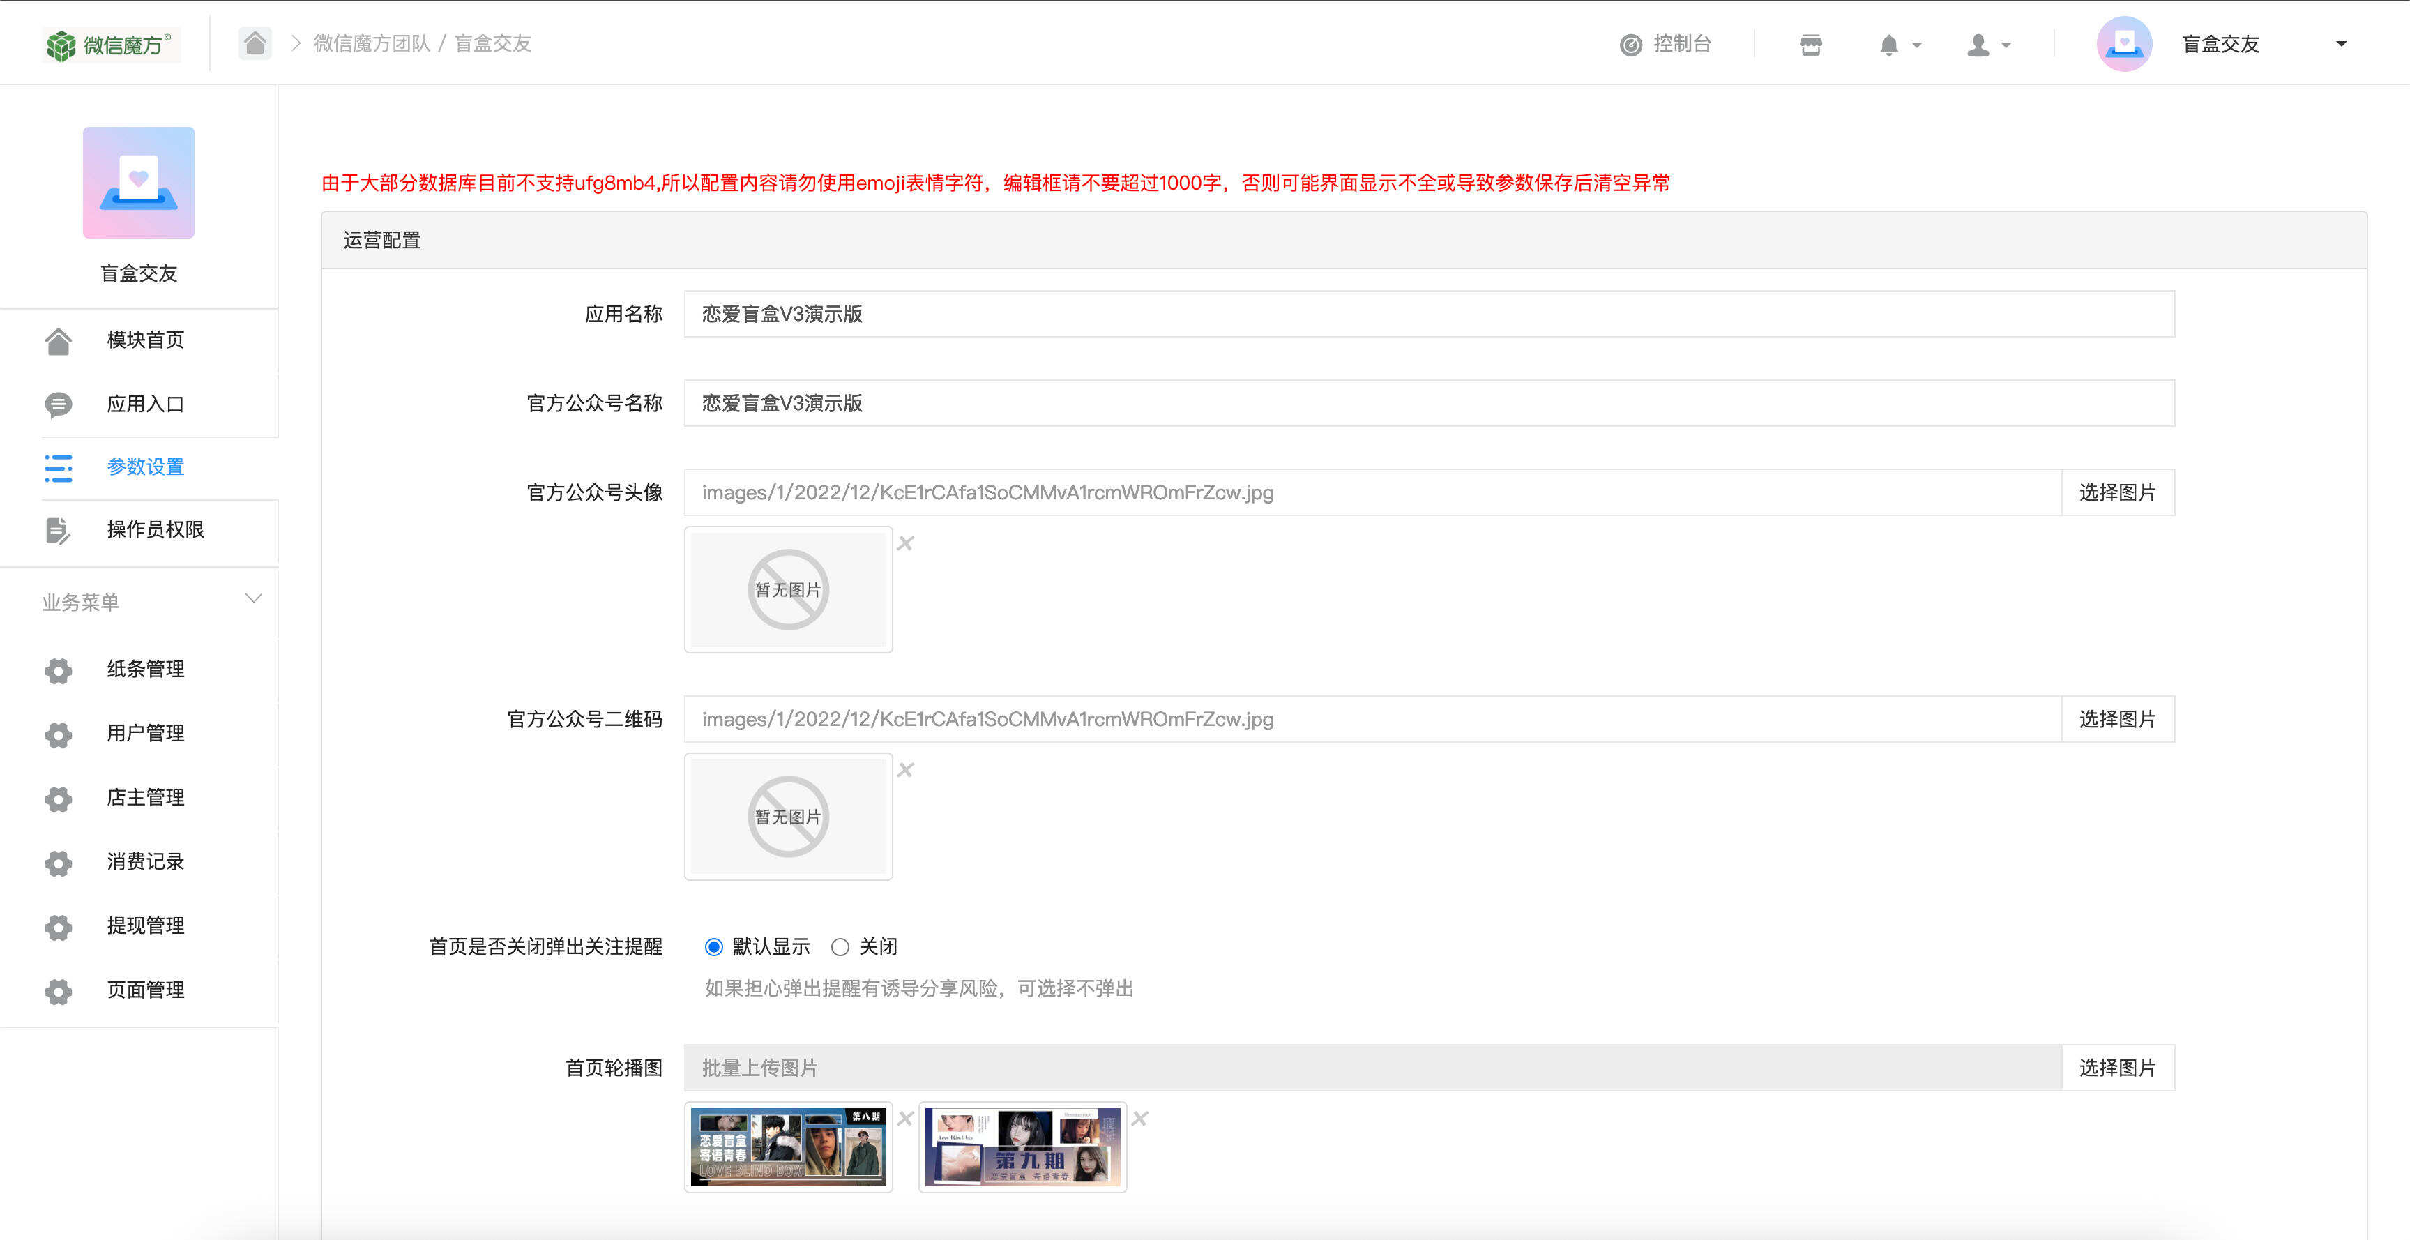Open the 参数设置 sidebar section
2410x1240 pixels.
[145, 467]
